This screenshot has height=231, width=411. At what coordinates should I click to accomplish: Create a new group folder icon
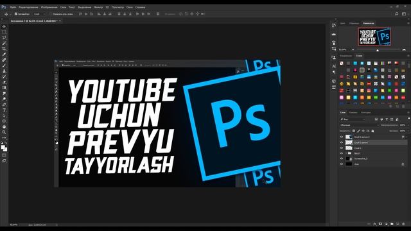pyautogui.click(x=392, y=224)
